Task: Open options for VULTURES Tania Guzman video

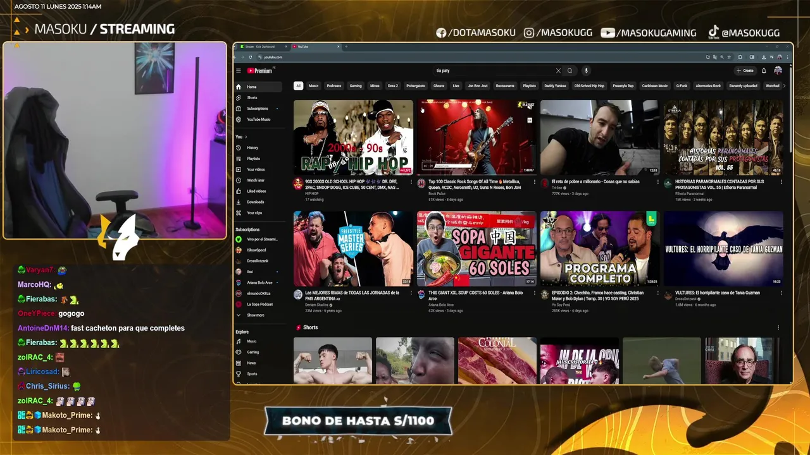Action: (x=781, y=293)
